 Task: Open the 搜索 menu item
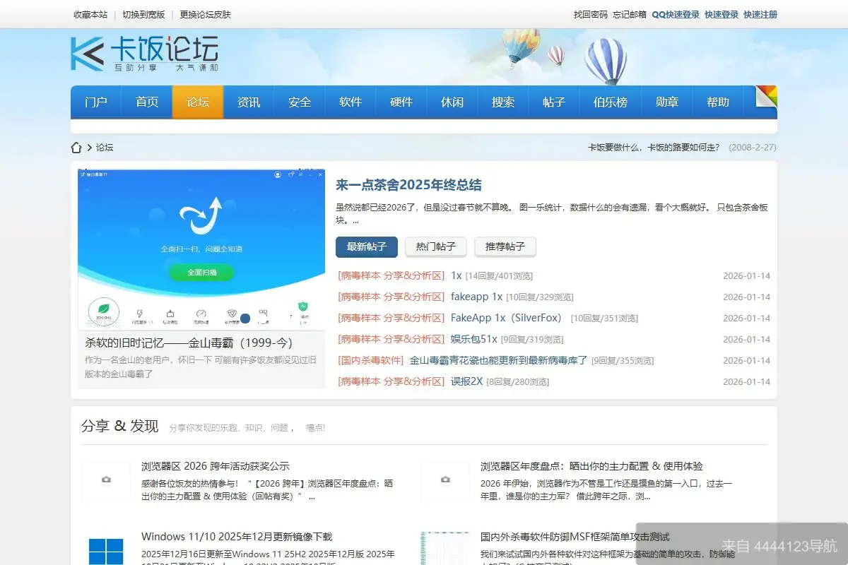pyautogui.click(x=503, y=102)
